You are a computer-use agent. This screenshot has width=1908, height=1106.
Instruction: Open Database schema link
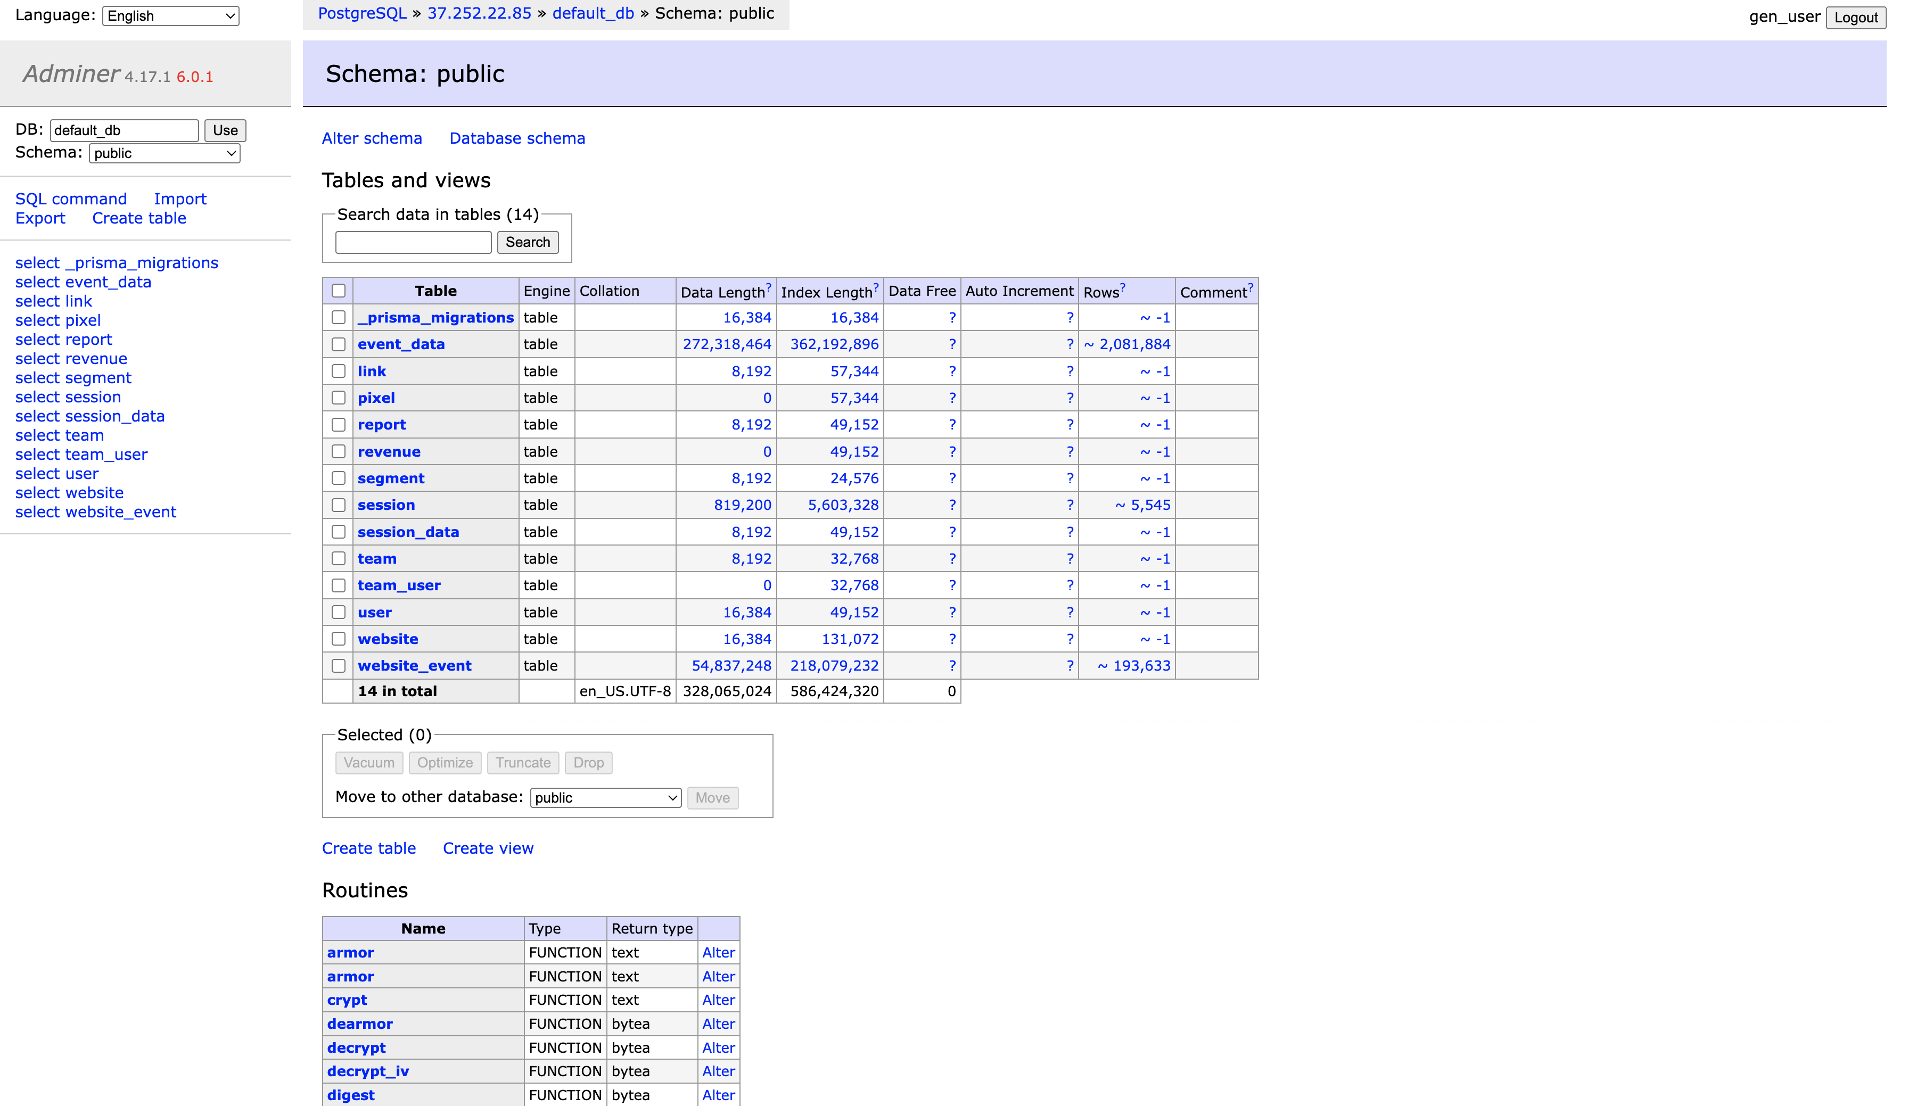(517, 138)
